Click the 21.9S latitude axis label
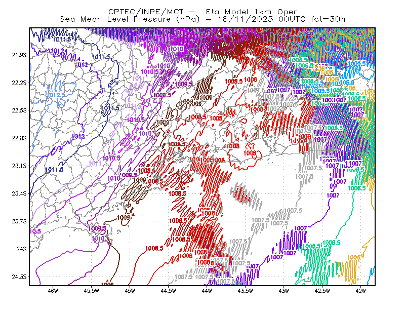 pos(19,55)
